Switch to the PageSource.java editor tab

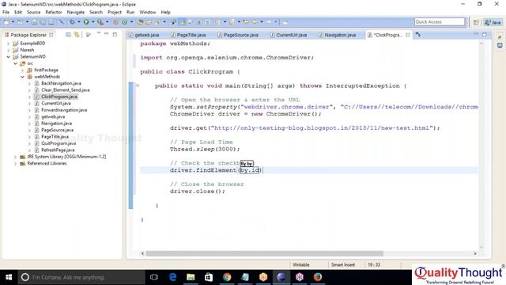[238, 35]
